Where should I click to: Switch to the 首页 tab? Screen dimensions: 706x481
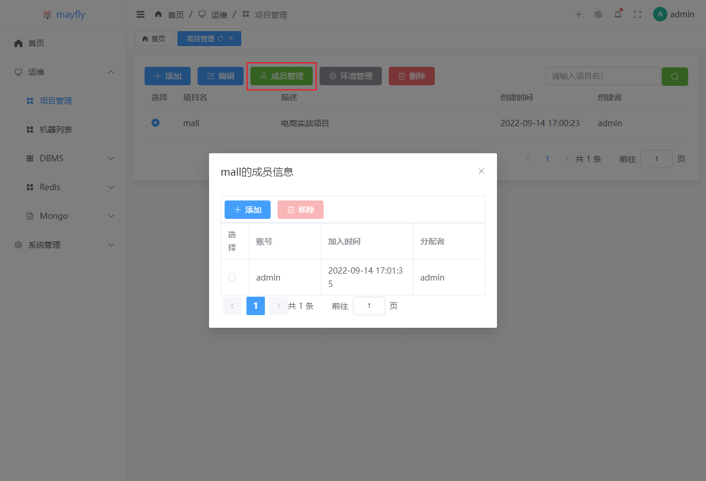(154, 39)
